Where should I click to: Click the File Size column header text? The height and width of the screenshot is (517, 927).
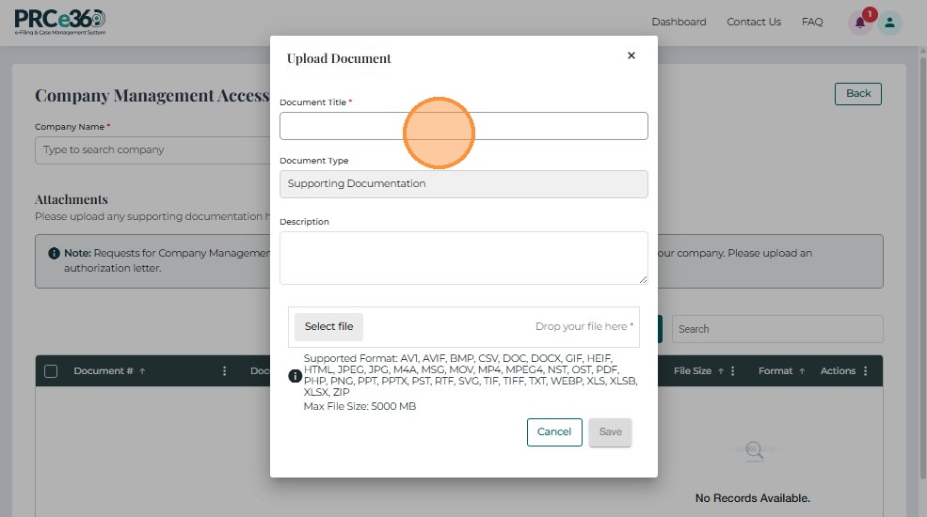pyautogui.click(x=693, y=370)
